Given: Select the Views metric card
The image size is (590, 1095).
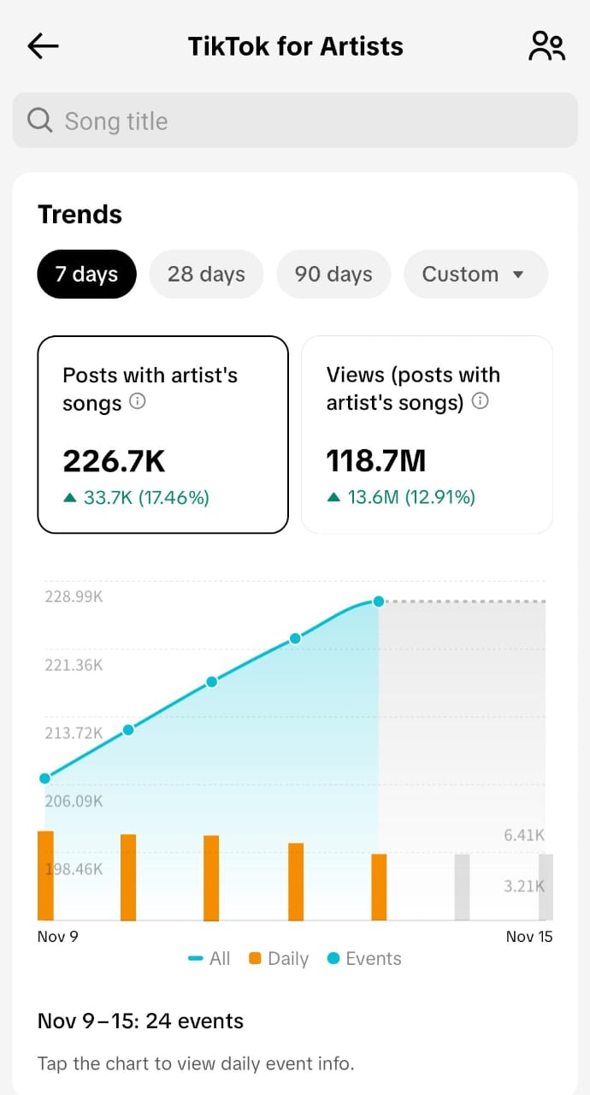Looking at the screenshot, I should pyautogui.click(x=427, y=435).
